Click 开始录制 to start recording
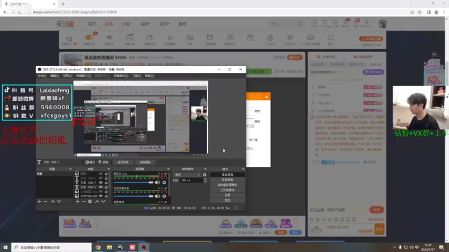This screenshot has height=252, width=449. point(227,180)
